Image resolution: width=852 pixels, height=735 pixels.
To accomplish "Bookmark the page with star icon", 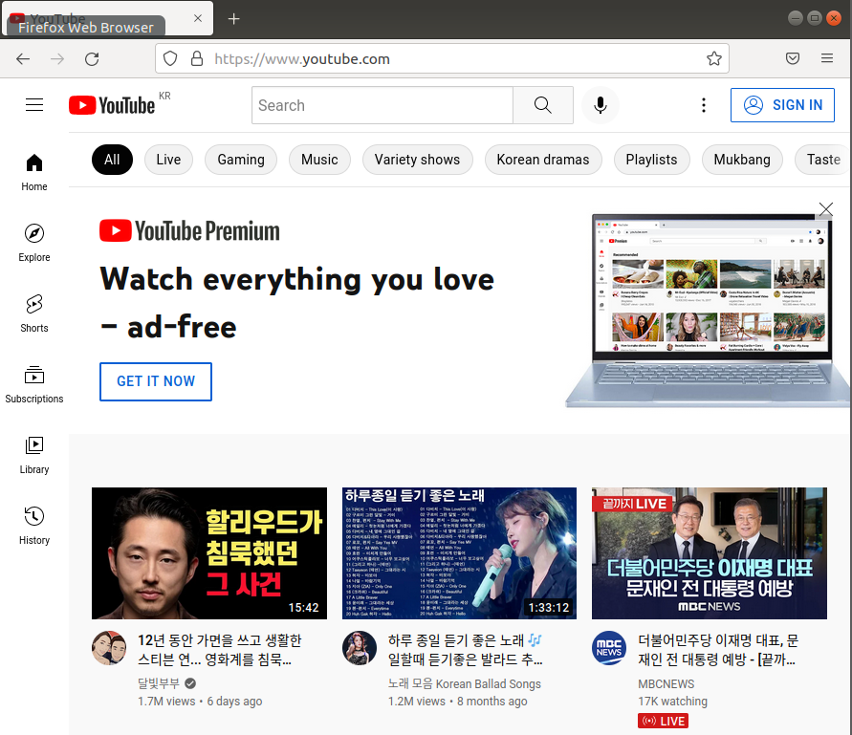I will pyautogui.click(x=714, y=58).
